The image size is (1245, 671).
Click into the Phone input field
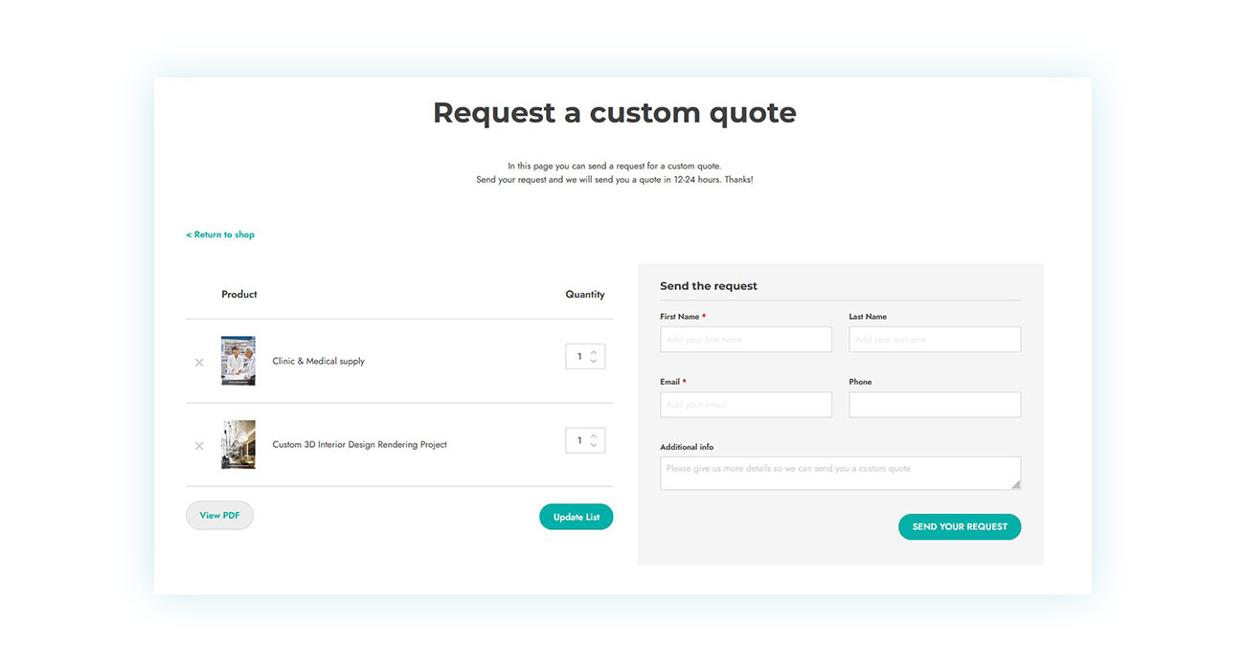[934, 405]
